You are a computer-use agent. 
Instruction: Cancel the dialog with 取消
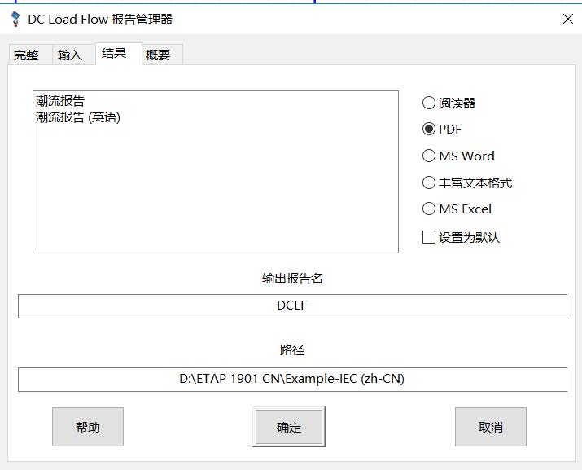[490, 427]
